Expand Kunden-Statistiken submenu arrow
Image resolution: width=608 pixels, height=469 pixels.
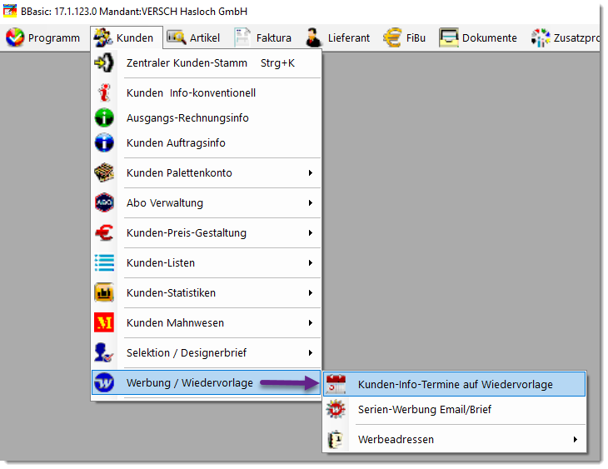click(310, 292)
